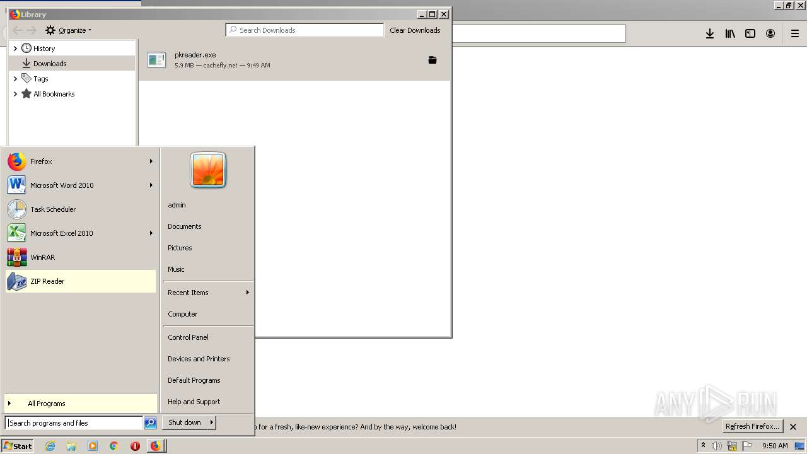Open Control Panel from Start menu
This screenshot has width=807, height=454.
188,337
